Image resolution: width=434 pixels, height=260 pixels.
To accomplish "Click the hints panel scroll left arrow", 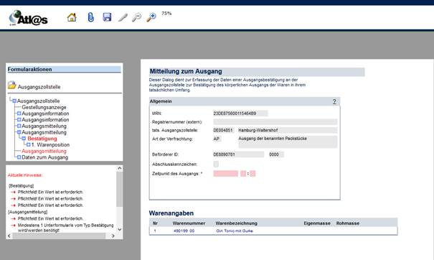I will click(x=9, y=236).
